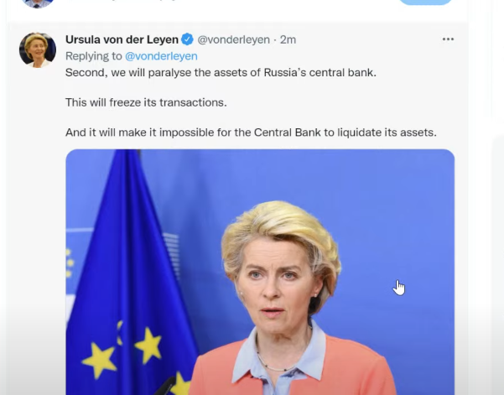
Task: Click the cropped user avatar at the top edge
Action: pyautogui.click(x=38, y=3)
